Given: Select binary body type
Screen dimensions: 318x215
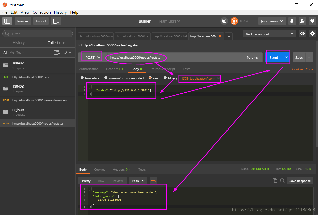Looking at the screenshot, I should (165, 78).
